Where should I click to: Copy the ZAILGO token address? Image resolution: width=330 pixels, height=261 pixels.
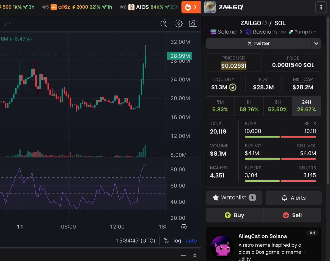[x=265, y=23]
